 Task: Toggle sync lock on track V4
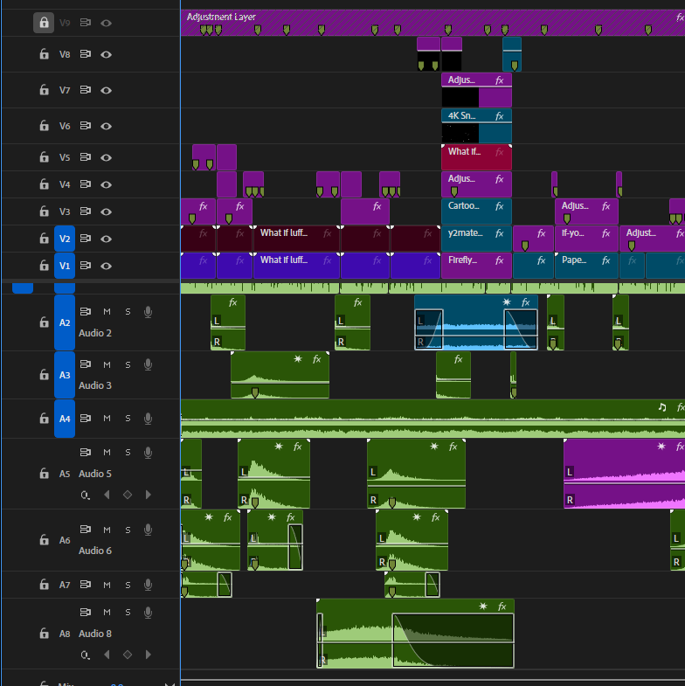[86, 184]
